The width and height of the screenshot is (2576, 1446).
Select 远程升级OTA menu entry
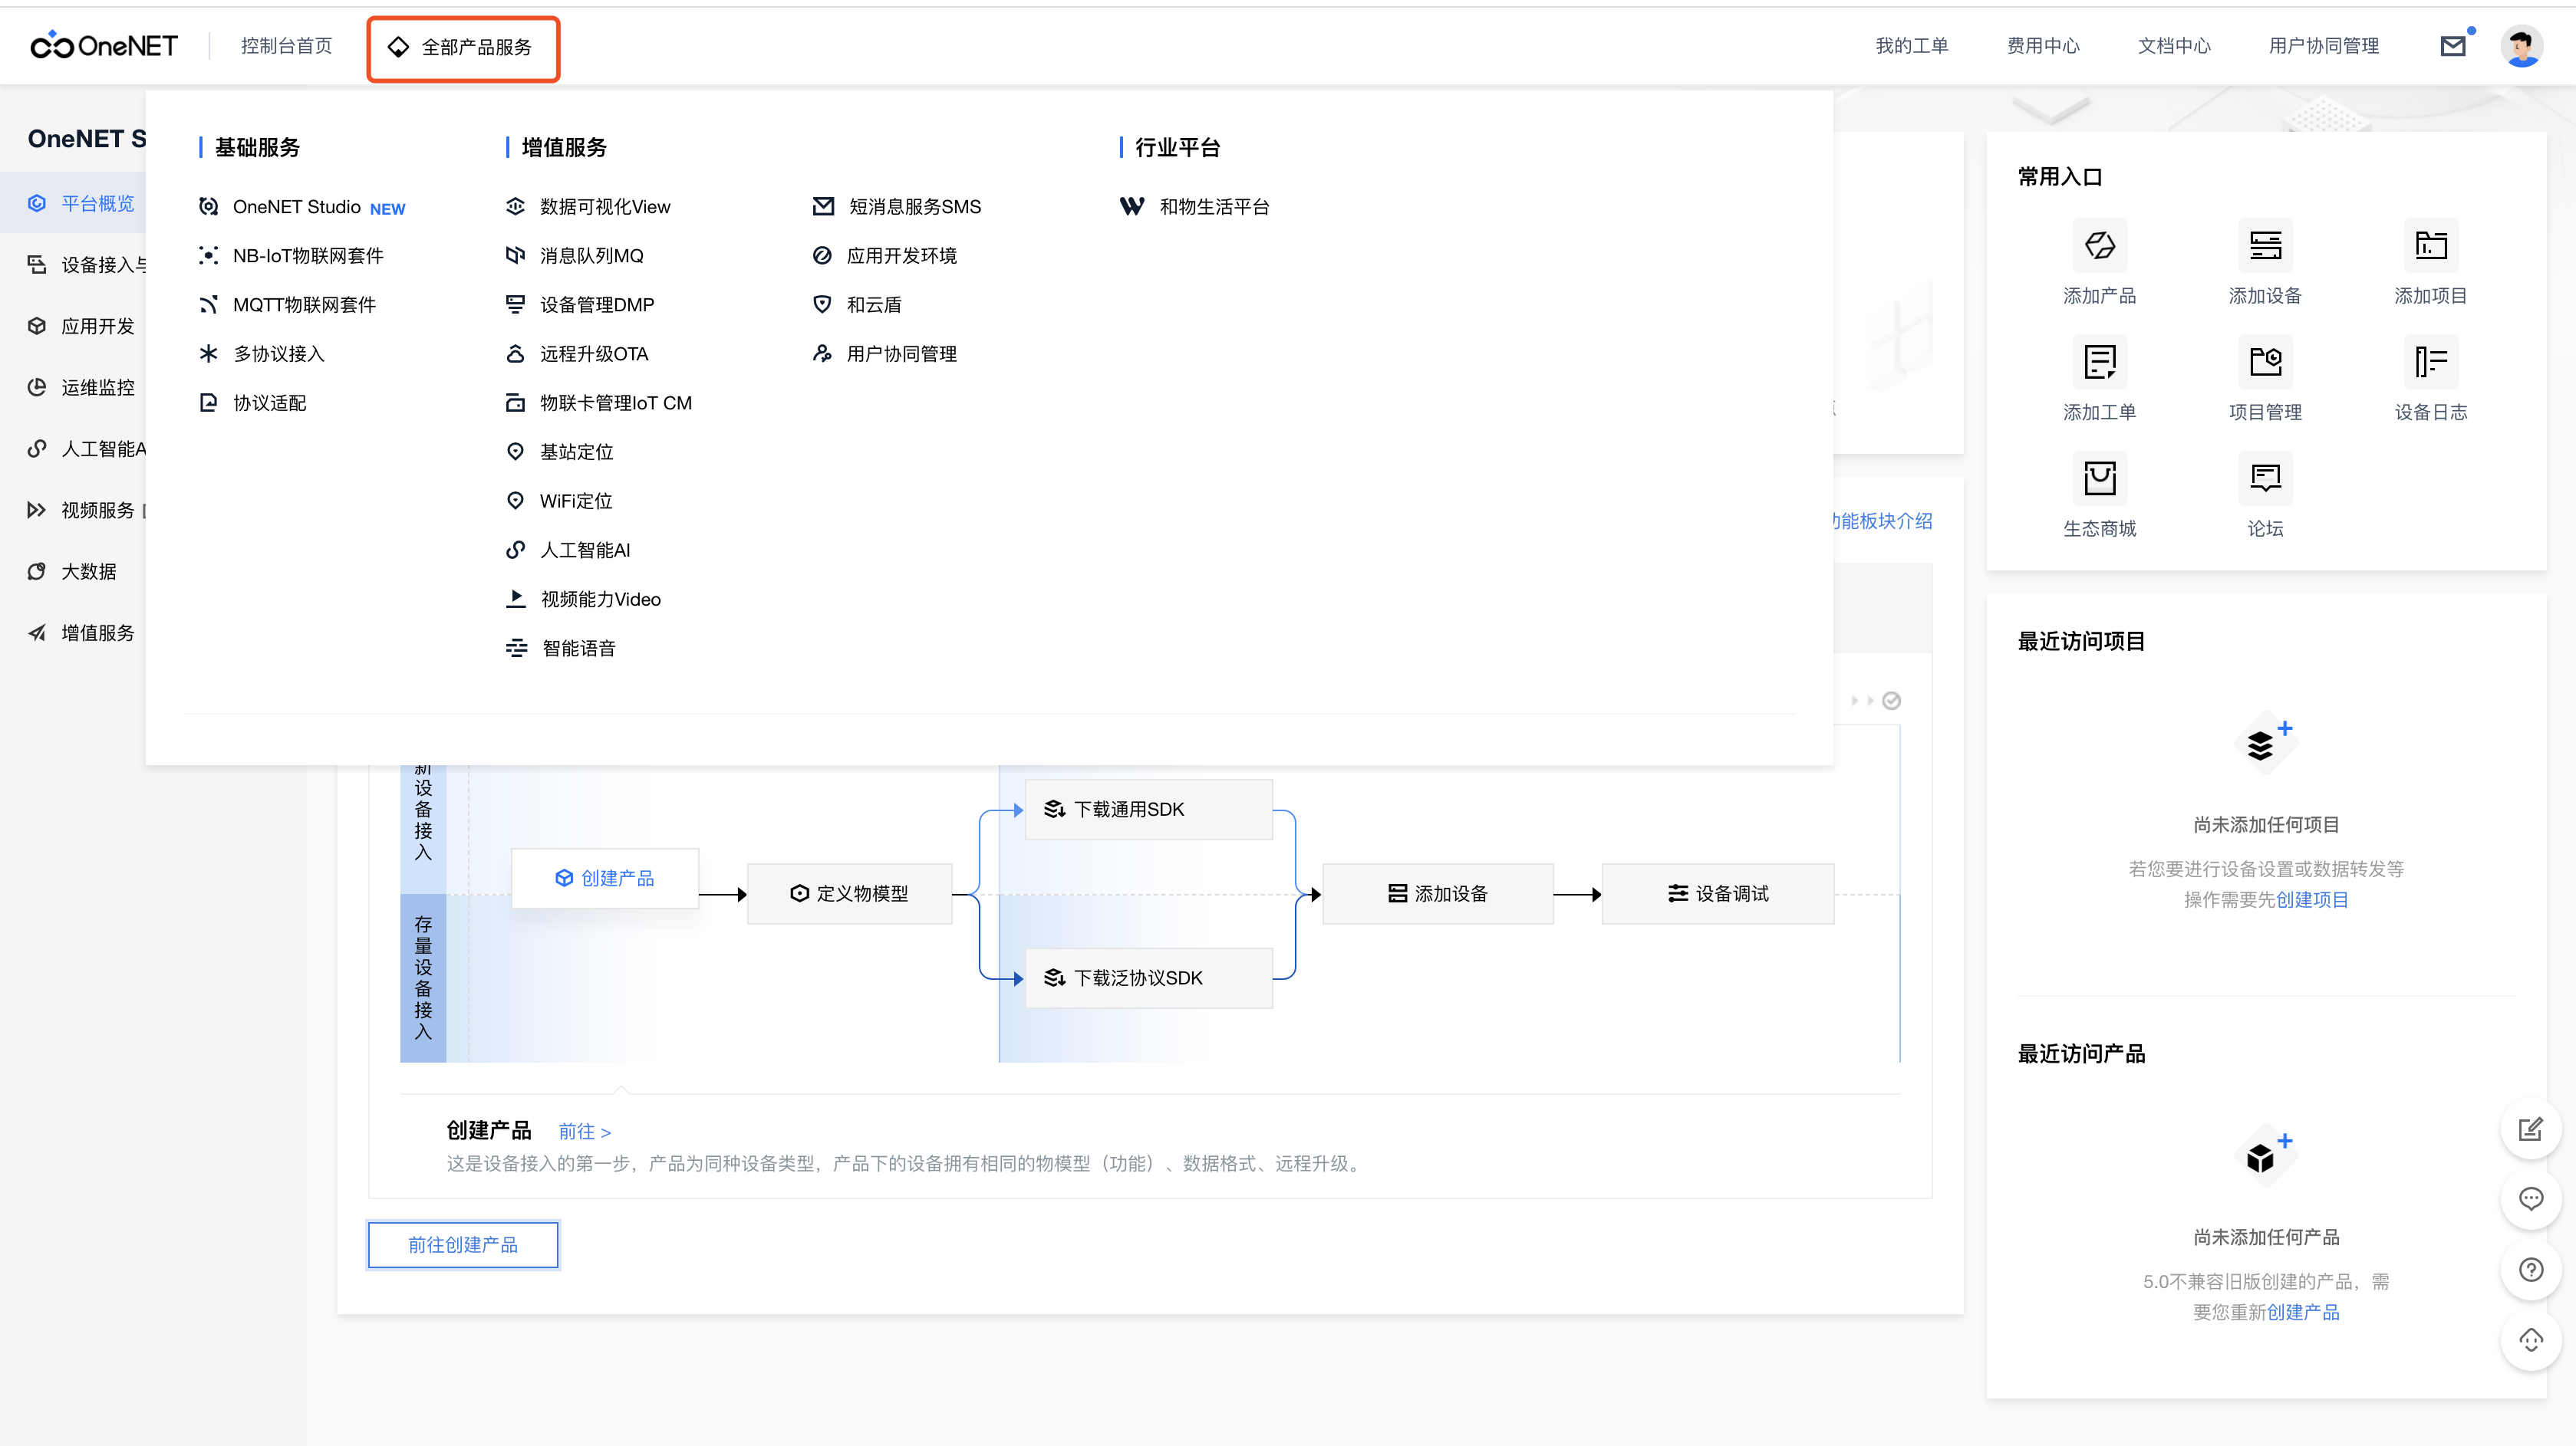(577, 353)
